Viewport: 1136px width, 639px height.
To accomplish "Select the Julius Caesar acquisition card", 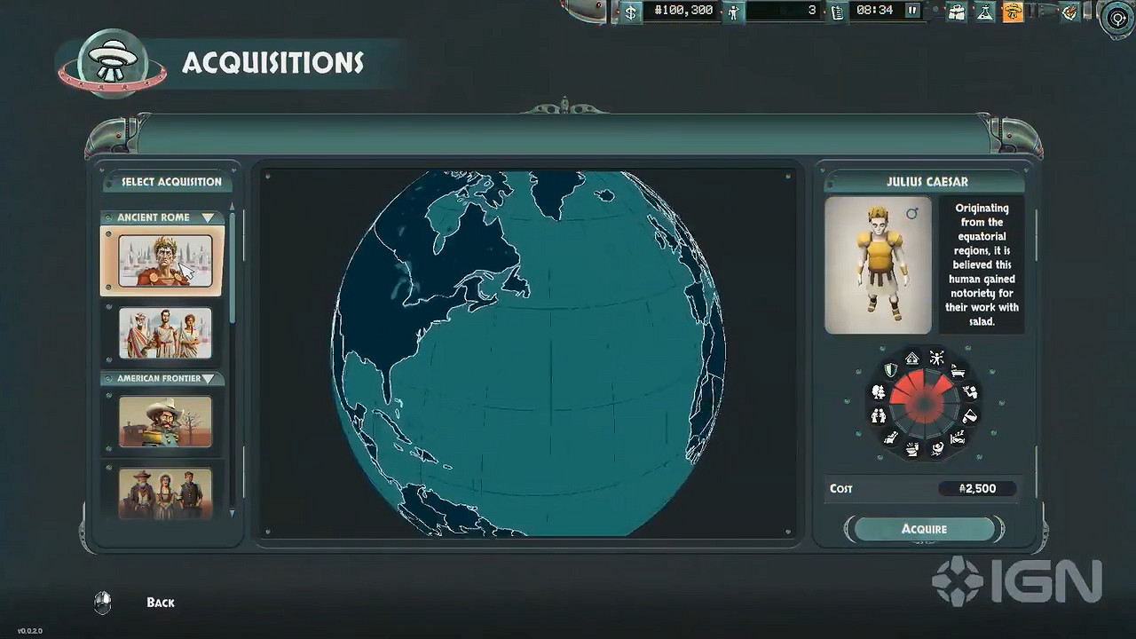I will pos(165,260).
